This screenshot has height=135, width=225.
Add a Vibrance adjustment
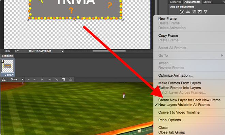[x=206, y=12]
